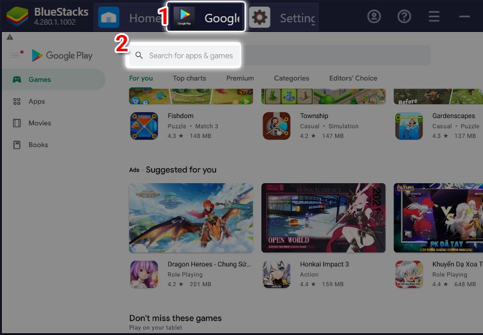Switch to the Google Play tab
This screenshot has height=335, width=483.
[x=206, y=17]
